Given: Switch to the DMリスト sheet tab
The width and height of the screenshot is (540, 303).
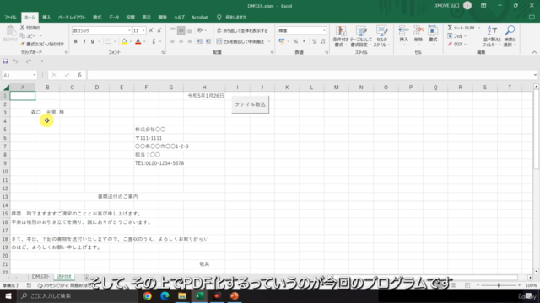Looking at the screenshot, I should (x=40, y=277).
